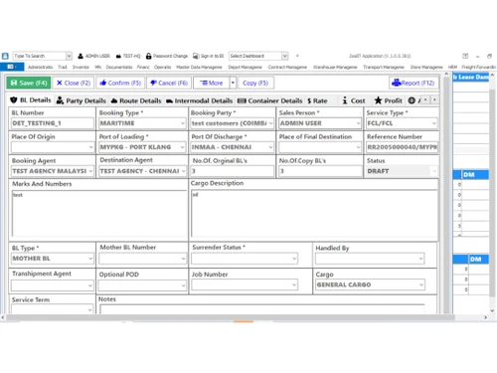This screenshot has height=373, width=497.
Task: Click the TEST-HQ branch item
Action: coord(128,56)
